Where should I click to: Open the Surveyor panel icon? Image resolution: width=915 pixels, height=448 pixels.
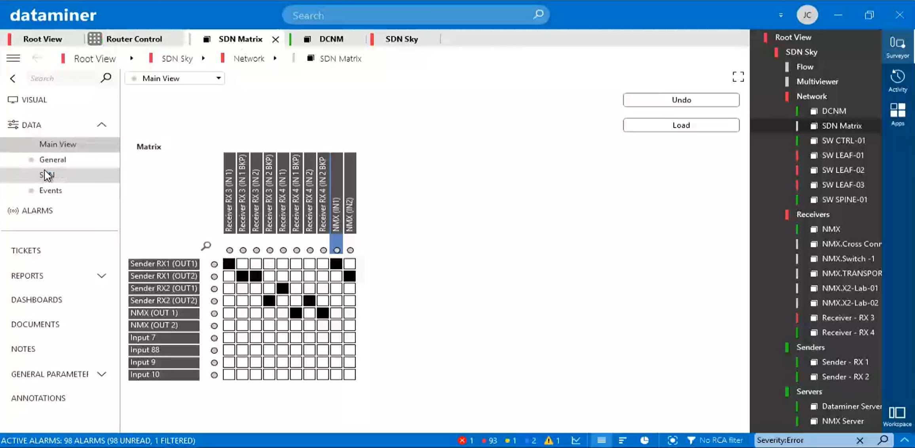[897, 46]
